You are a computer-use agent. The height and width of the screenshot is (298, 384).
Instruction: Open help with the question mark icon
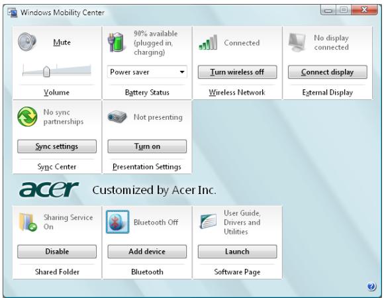(x=371, y=286)
